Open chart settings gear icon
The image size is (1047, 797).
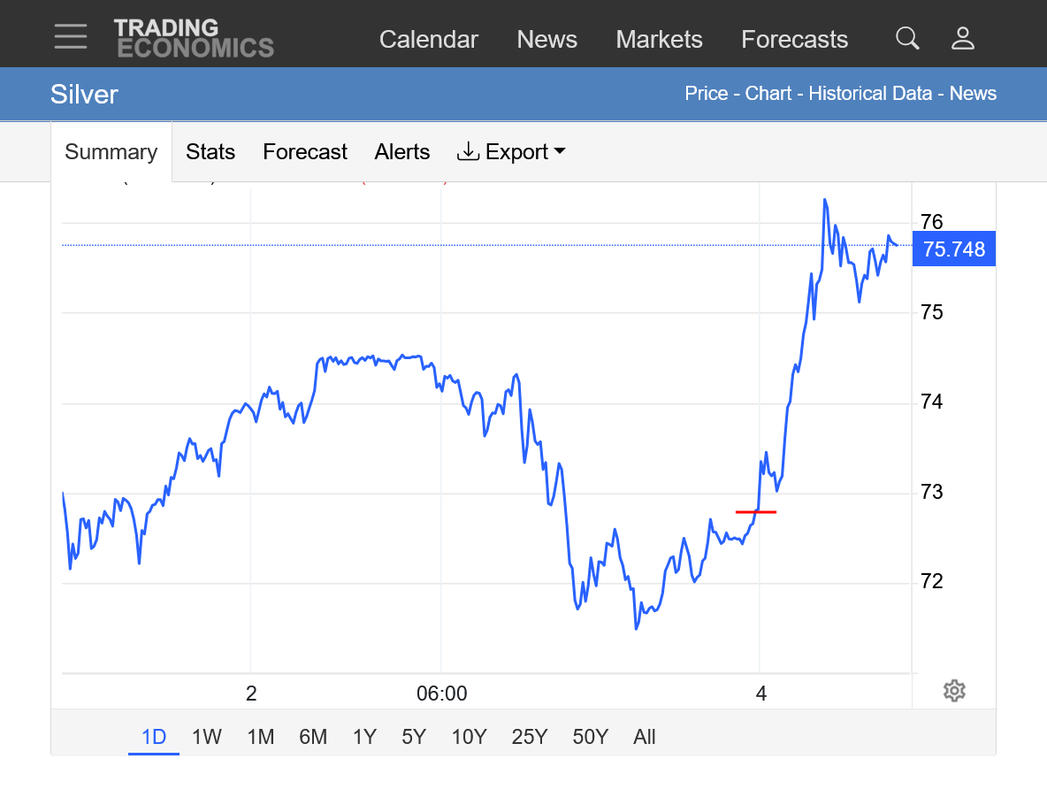coord(953,691)
